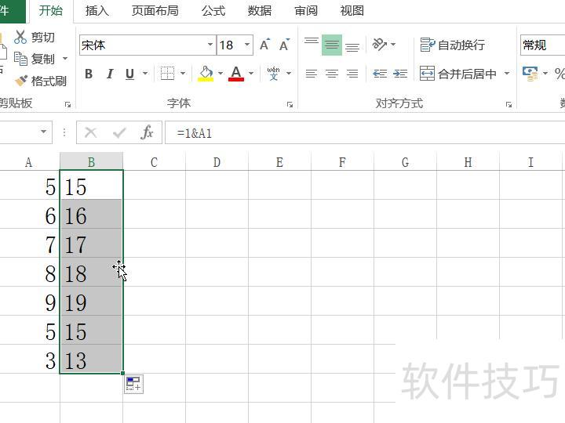This screenshot has width=565, height=423.
Task: Click cell containing 16
Action: point(92,215)
